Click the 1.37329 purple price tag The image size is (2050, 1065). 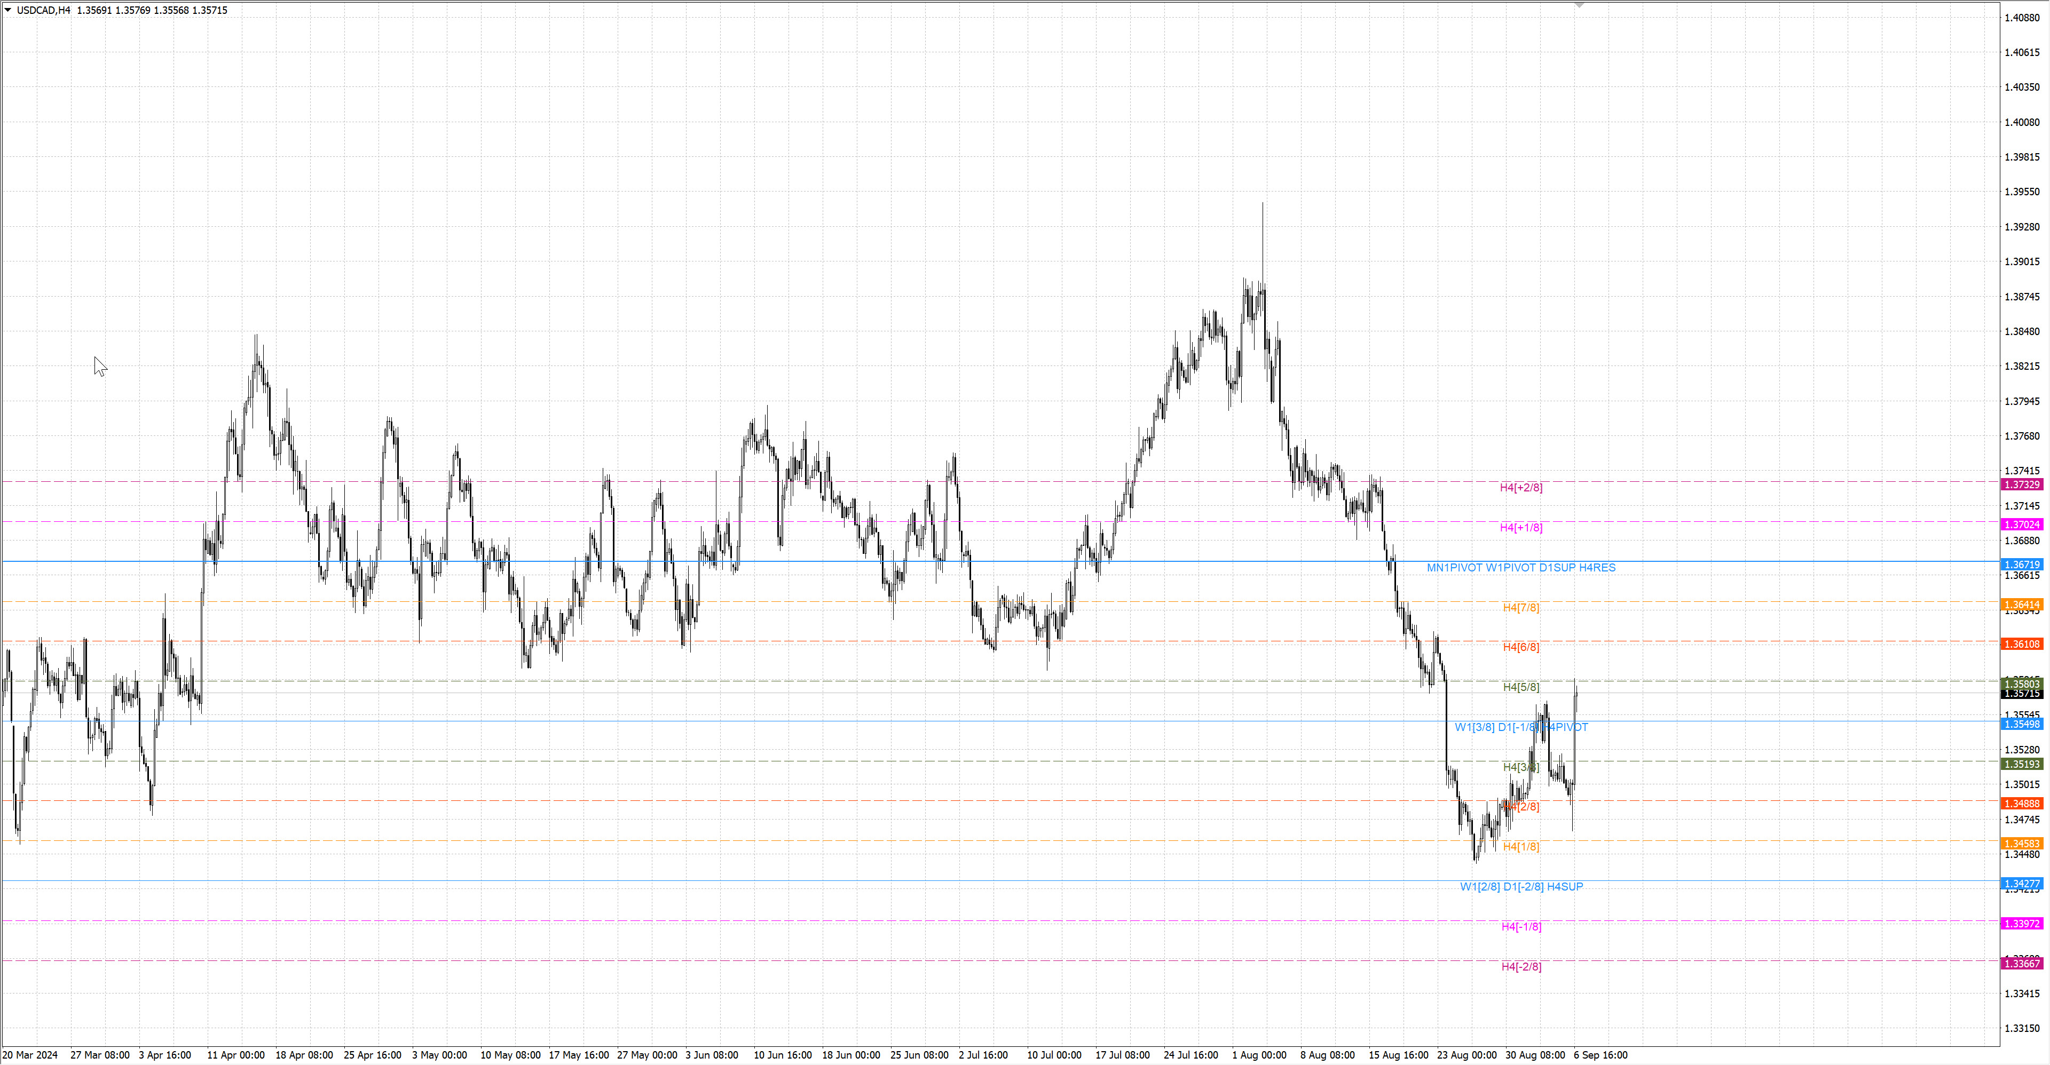2021,485
